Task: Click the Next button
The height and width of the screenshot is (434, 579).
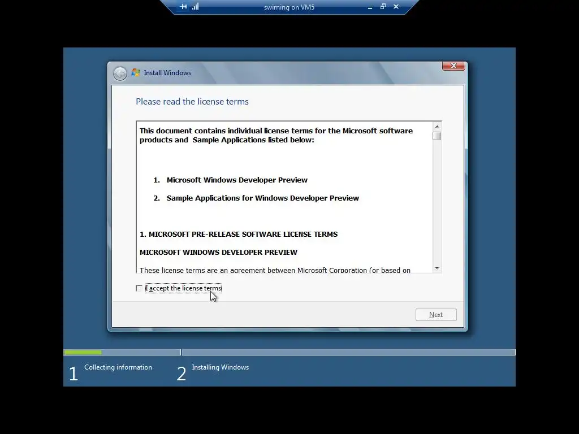Action: [436, 315]
